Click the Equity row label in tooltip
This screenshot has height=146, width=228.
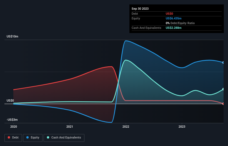tap(136, 18)
